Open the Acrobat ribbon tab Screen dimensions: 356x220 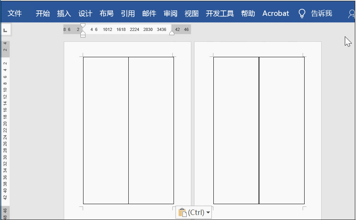(276, 14)
